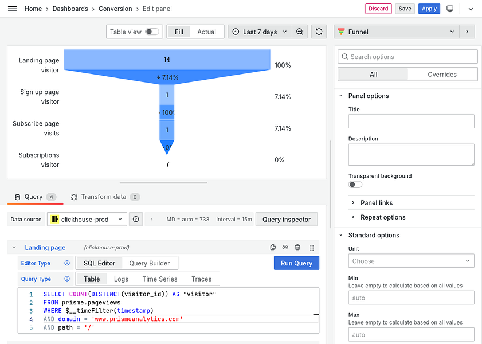The height and width of the screenshot is (344, 482).
Task: Go to Home breadcrumb
Action: click(x=33, y=9)
